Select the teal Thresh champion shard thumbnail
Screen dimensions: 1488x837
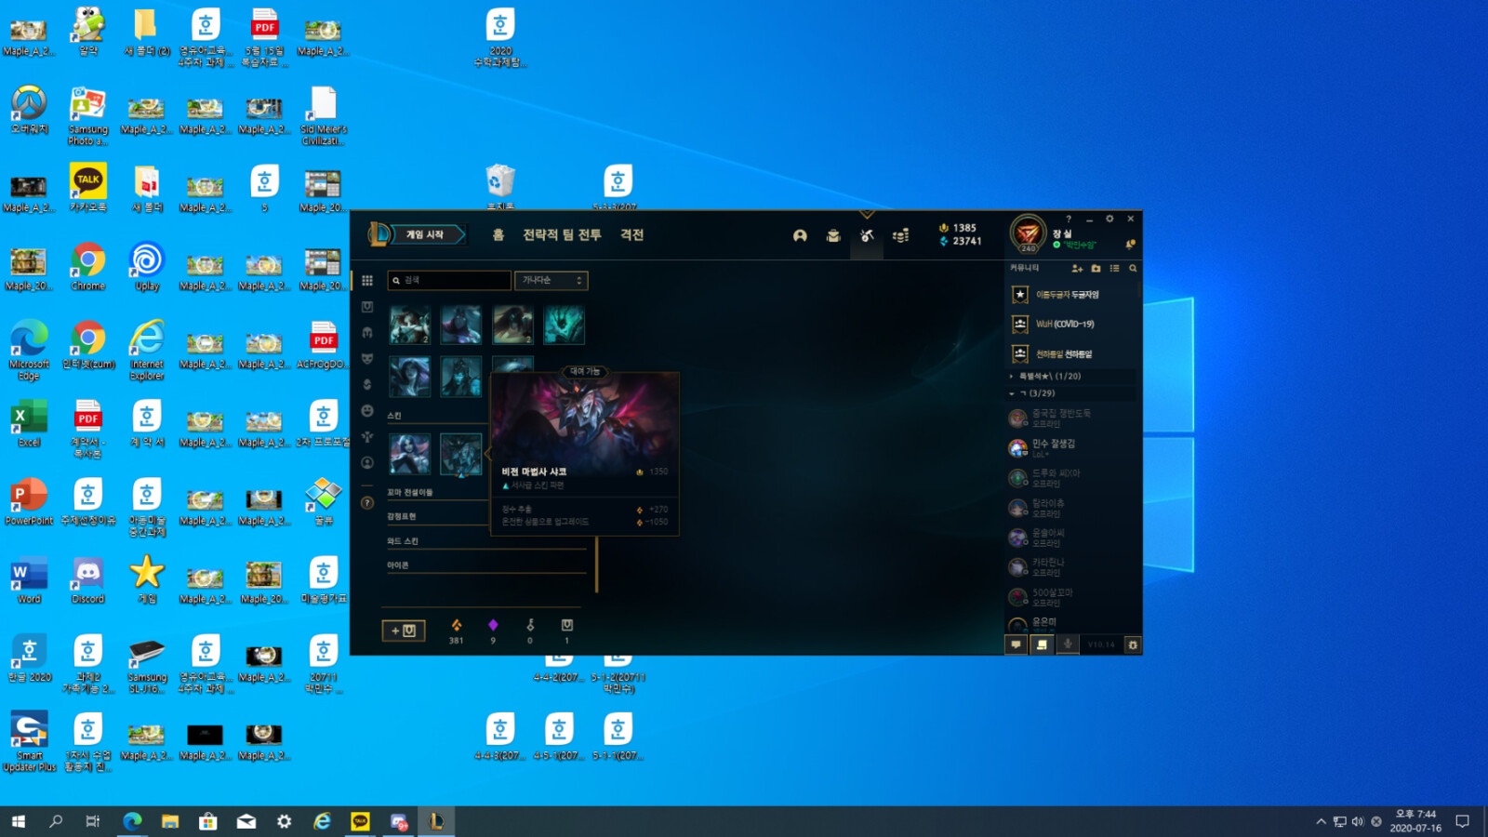(x=564, y=325)
